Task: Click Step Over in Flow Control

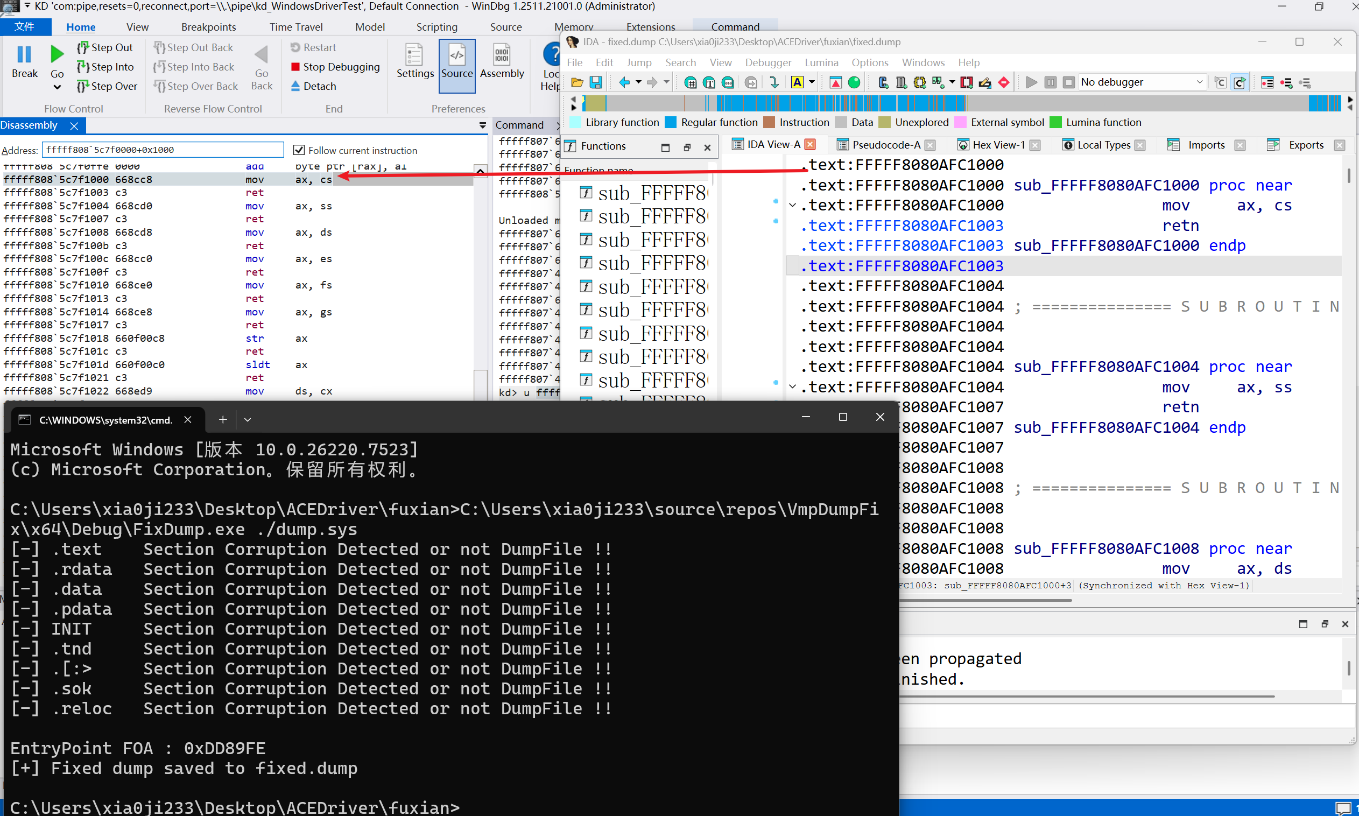Action: click(x=108, y=86)
